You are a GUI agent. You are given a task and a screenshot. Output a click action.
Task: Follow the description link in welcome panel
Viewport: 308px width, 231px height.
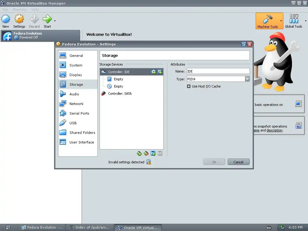(x=274, y=131)
